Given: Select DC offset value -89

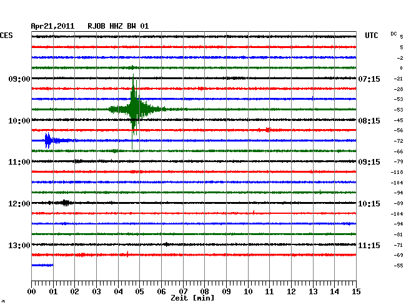Looking at the screenshot, I should point(399,203).
